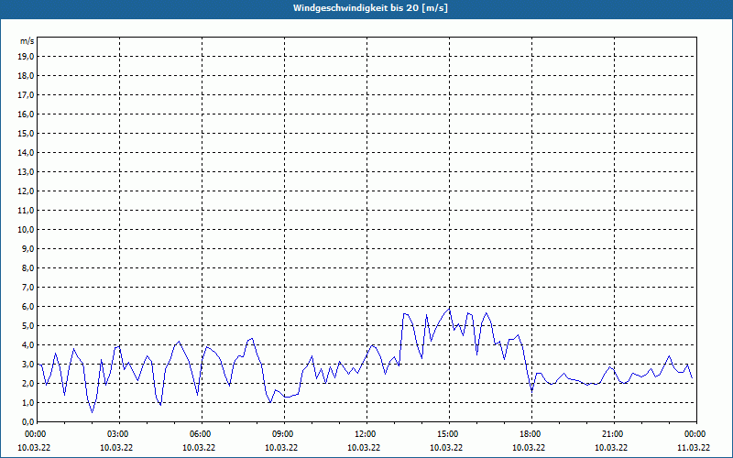Pick the '3,0' y-axis value
733x458 pixels.
pos(27,364)
